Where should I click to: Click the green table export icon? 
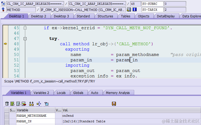tap(12, 104)
